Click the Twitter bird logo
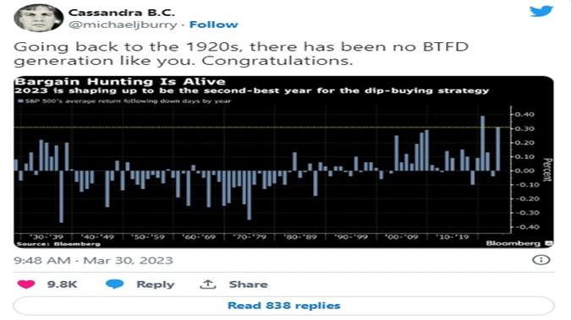 pyautogui.click(x=541, y=11)
